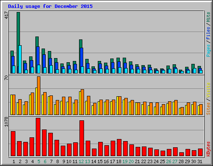Click the red KBytes bar for day 12
Image resolution: width=213 pixels, height=166 pixels.
point(82,138)
